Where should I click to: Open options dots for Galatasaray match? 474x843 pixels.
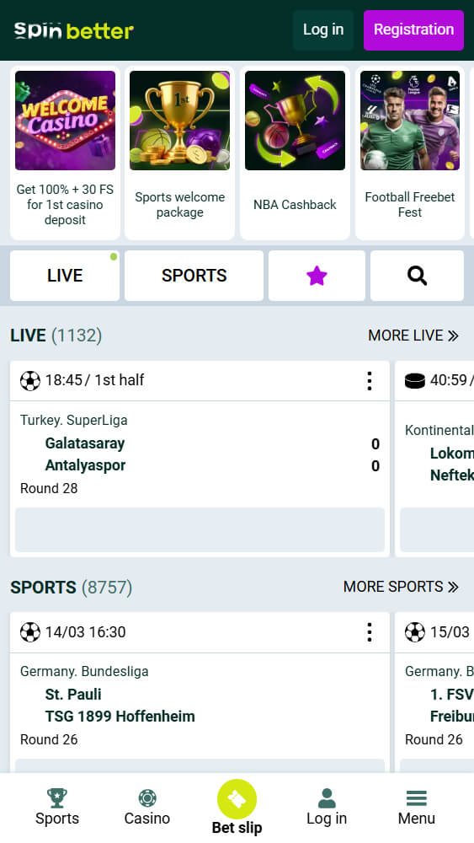[x=370, y=381]
